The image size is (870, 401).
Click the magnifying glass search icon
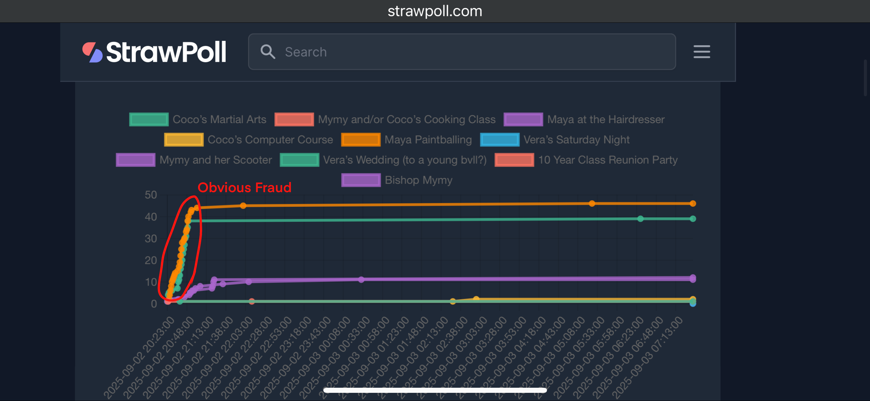[x=268, y=52]
